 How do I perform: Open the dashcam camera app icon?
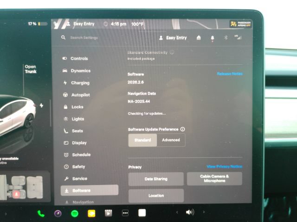pos(58,214)
